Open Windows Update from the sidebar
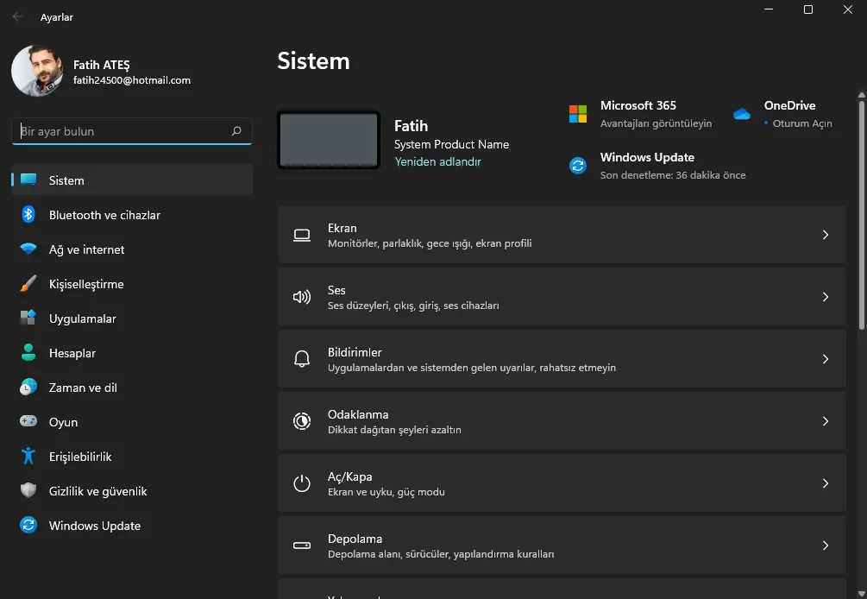 click(x=94, y=525)
